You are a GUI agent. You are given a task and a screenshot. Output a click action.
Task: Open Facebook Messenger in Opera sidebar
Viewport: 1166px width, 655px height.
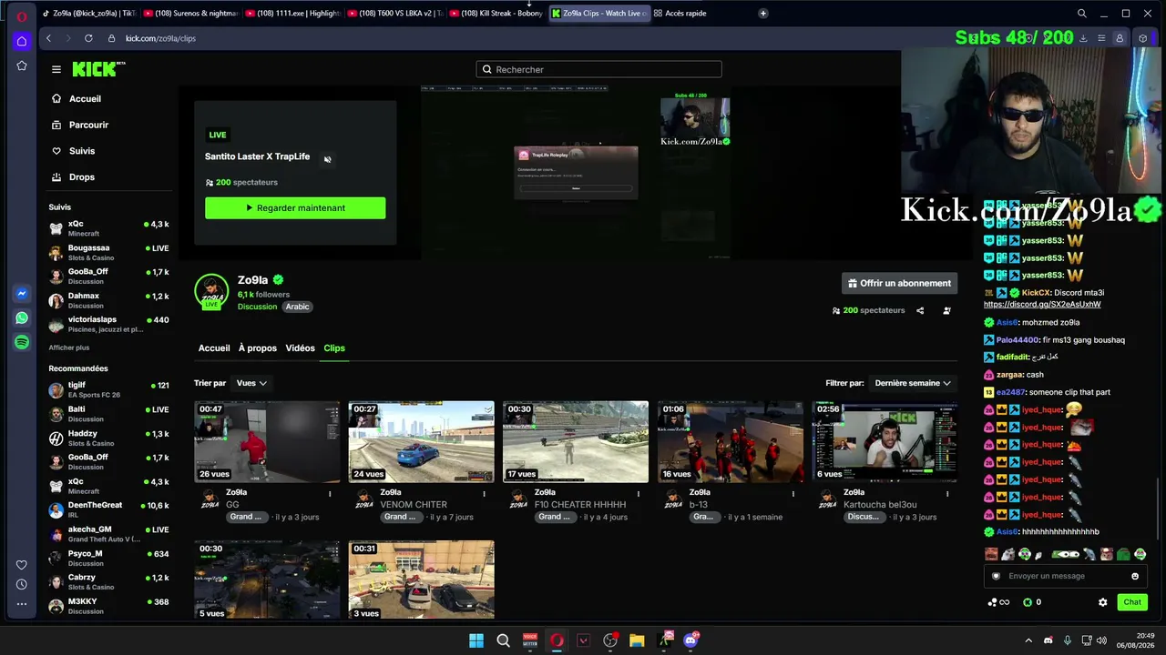tap(22, 294)
